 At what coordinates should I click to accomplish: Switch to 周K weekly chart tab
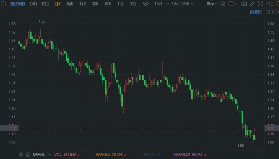(x=70, y=4)
